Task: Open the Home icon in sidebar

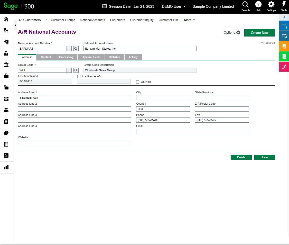Action: [x=6, y=19]
